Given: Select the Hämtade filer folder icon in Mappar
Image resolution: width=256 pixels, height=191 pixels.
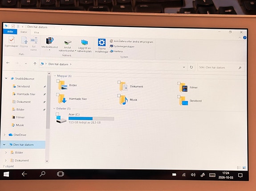Looking at the screenshot, I should tap(62, 99).
